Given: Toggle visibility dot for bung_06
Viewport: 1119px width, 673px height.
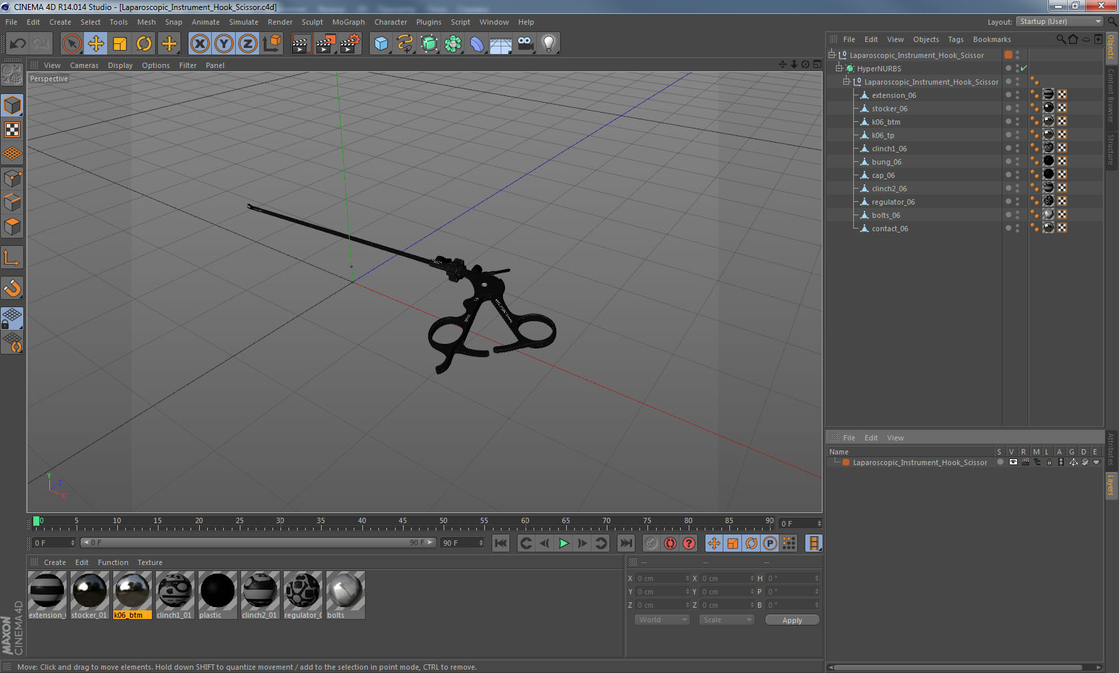Looking at the screenshot, I should point(1008,162).
